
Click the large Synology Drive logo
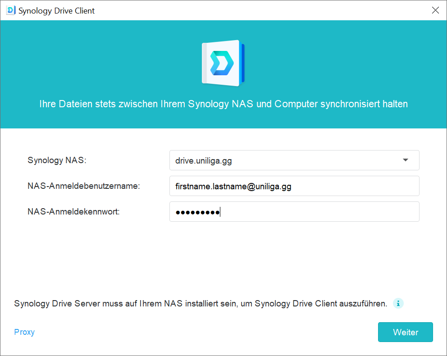[223, 63]
